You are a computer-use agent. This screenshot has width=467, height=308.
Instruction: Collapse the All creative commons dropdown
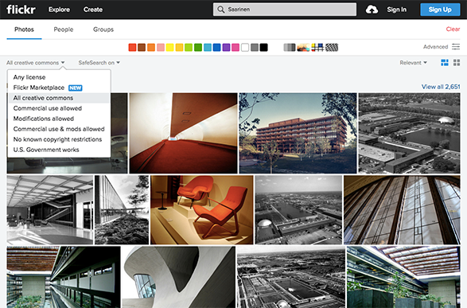point(36,63)
